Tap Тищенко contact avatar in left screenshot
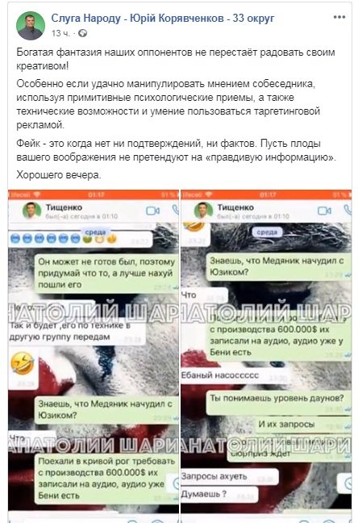358x523 pixels. coord(31,211)
